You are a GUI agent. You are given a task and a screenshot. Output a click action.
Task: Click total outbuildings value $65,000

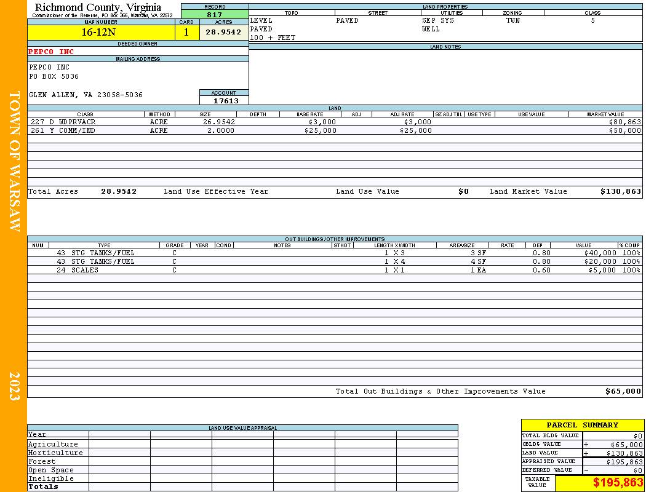(623, 392)
